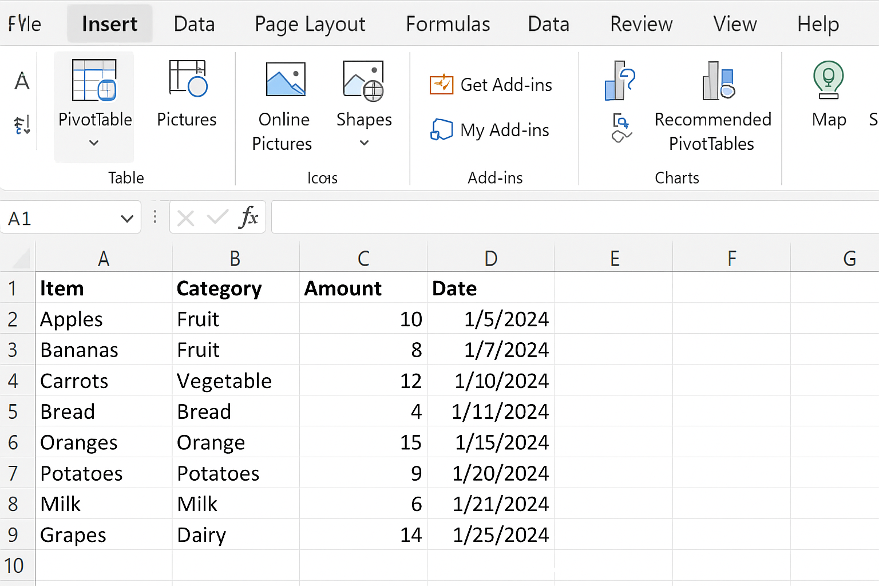The height and width of the screenshot is (586, 879).
Task: Click the sort icon at ribbon left
Action: tap(22, 125)
